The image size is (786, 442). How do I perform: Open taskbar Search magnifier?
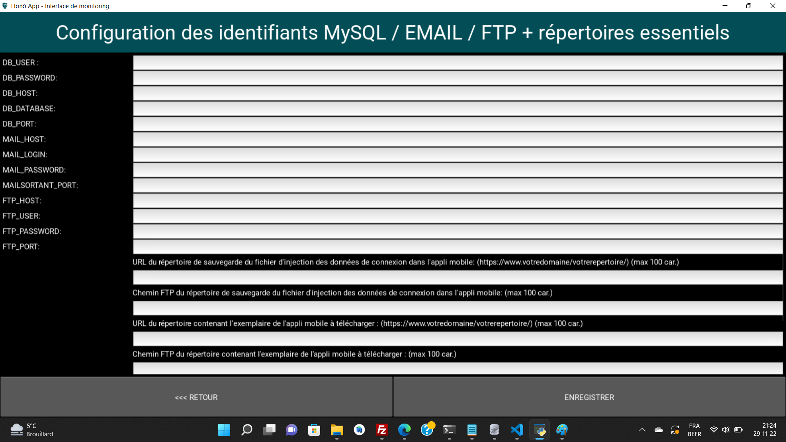246,430
